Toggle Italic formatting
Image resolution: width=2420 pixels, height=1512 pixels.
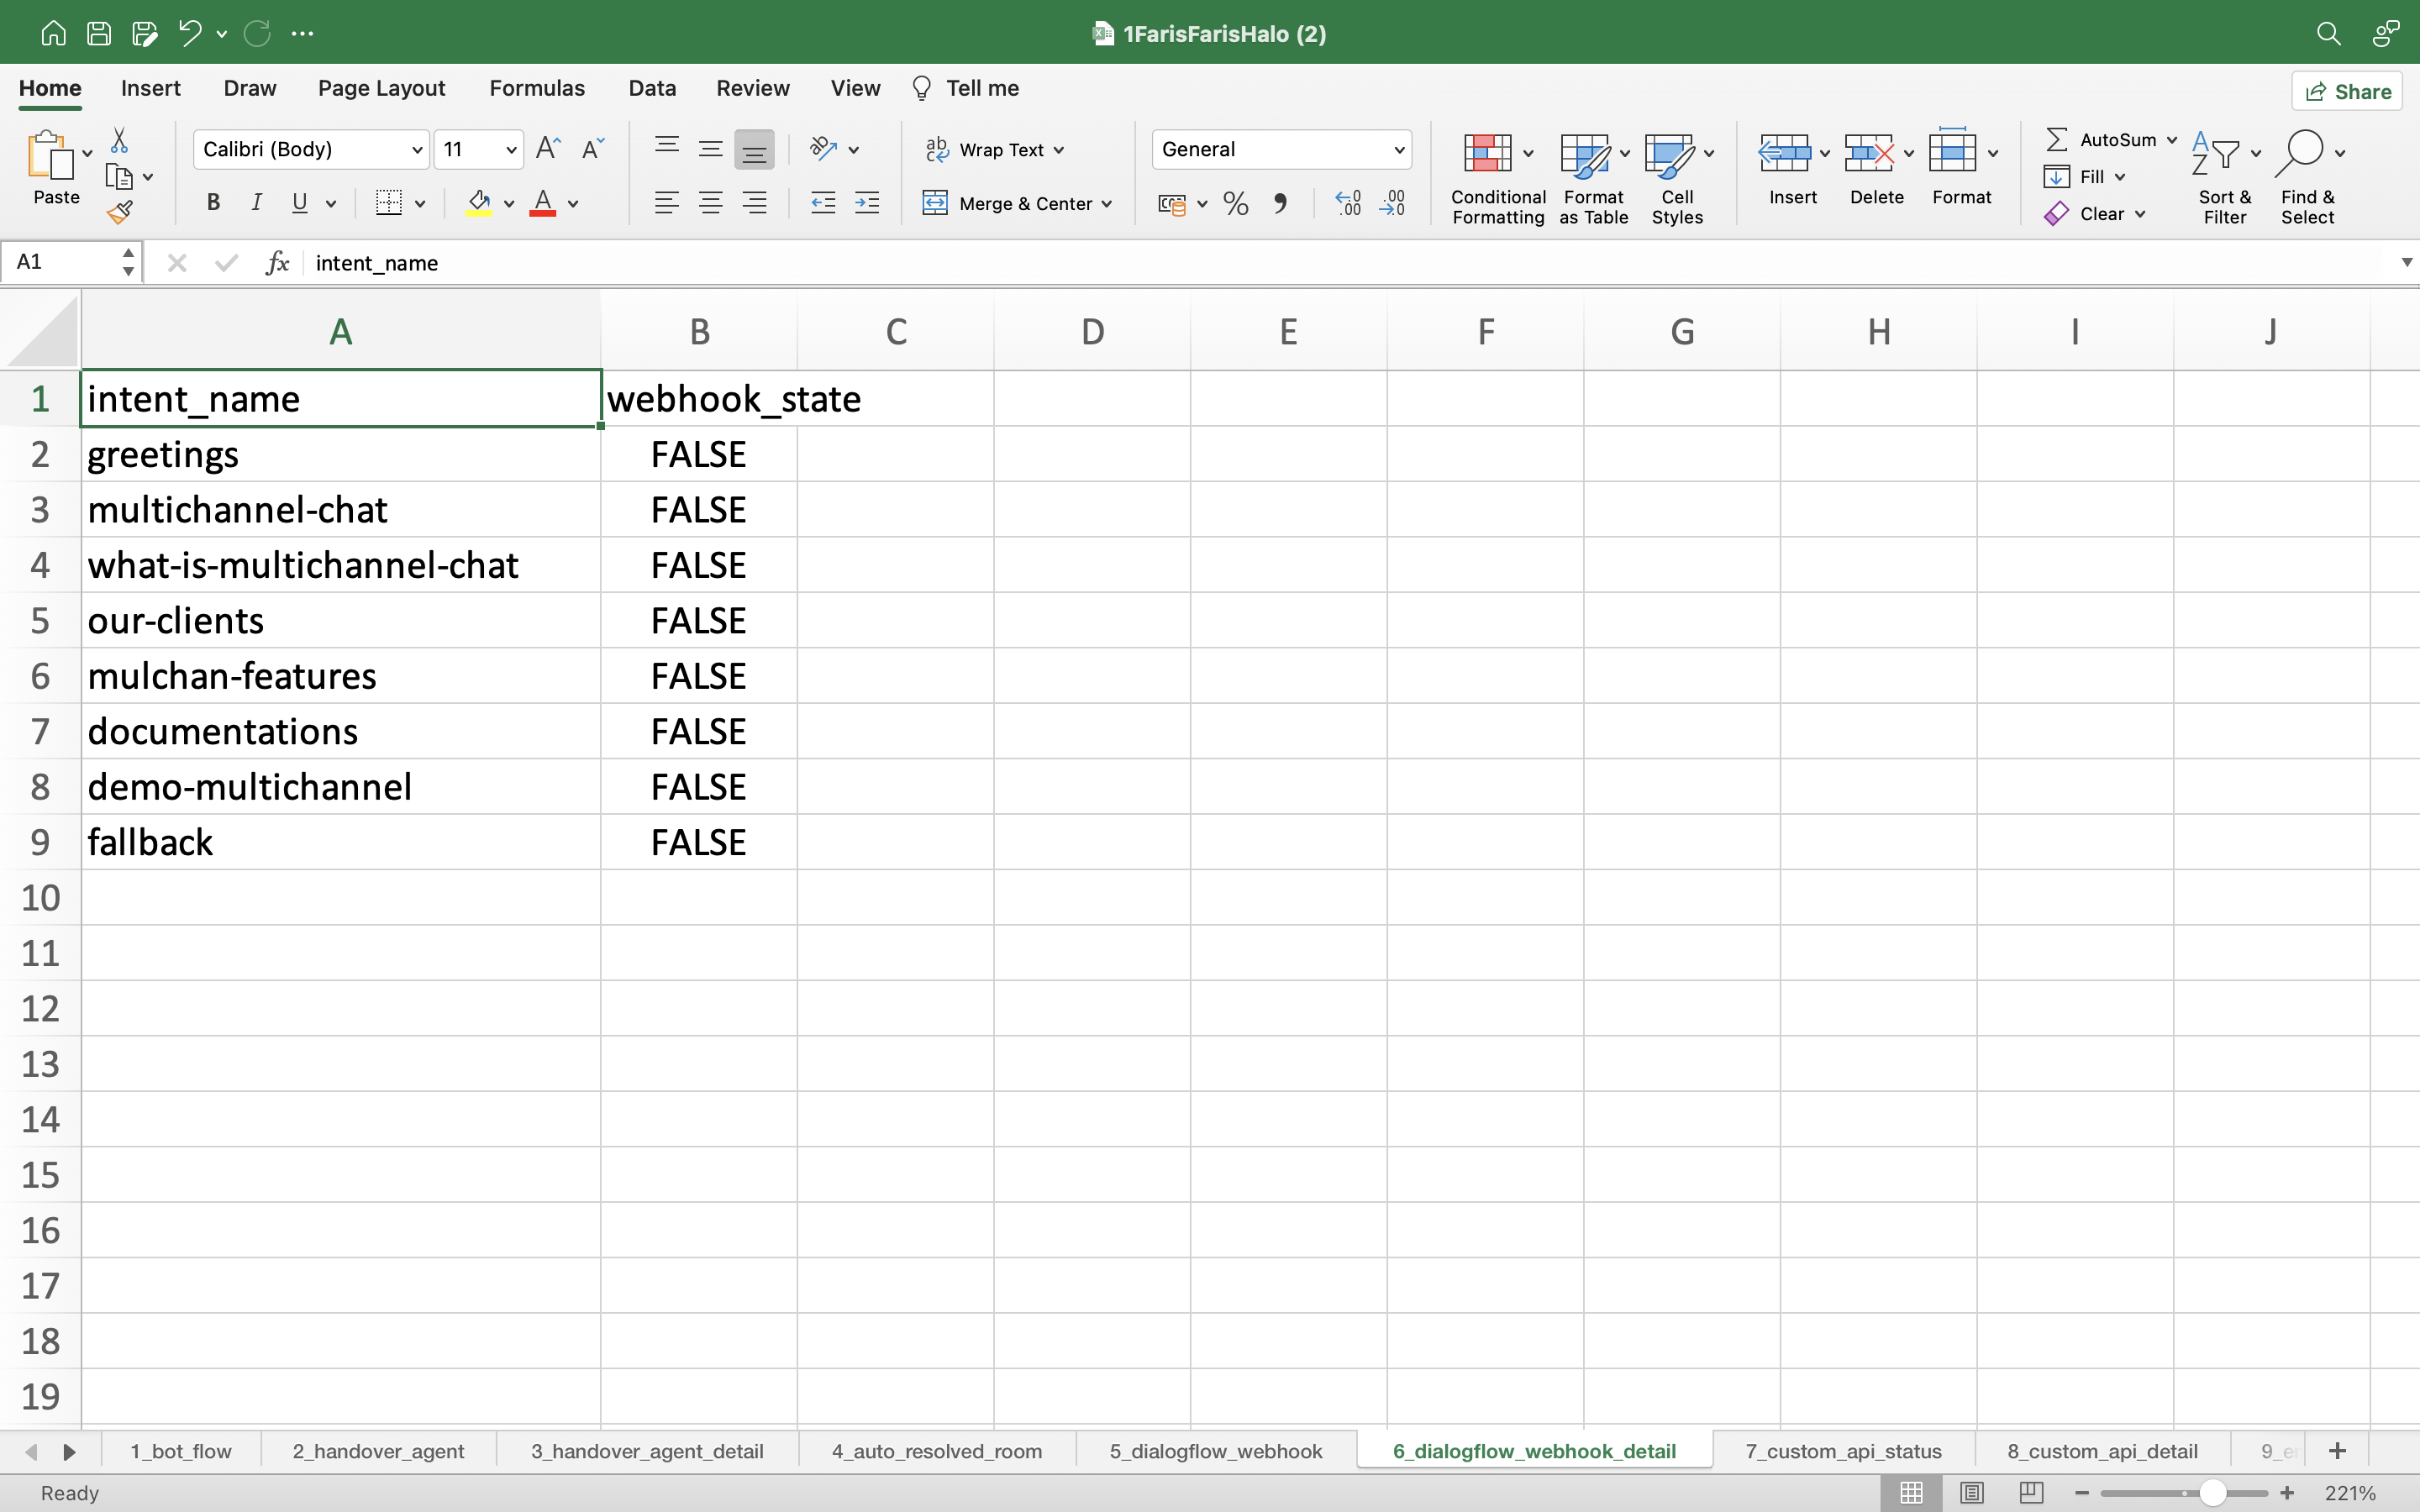(256, 203)
